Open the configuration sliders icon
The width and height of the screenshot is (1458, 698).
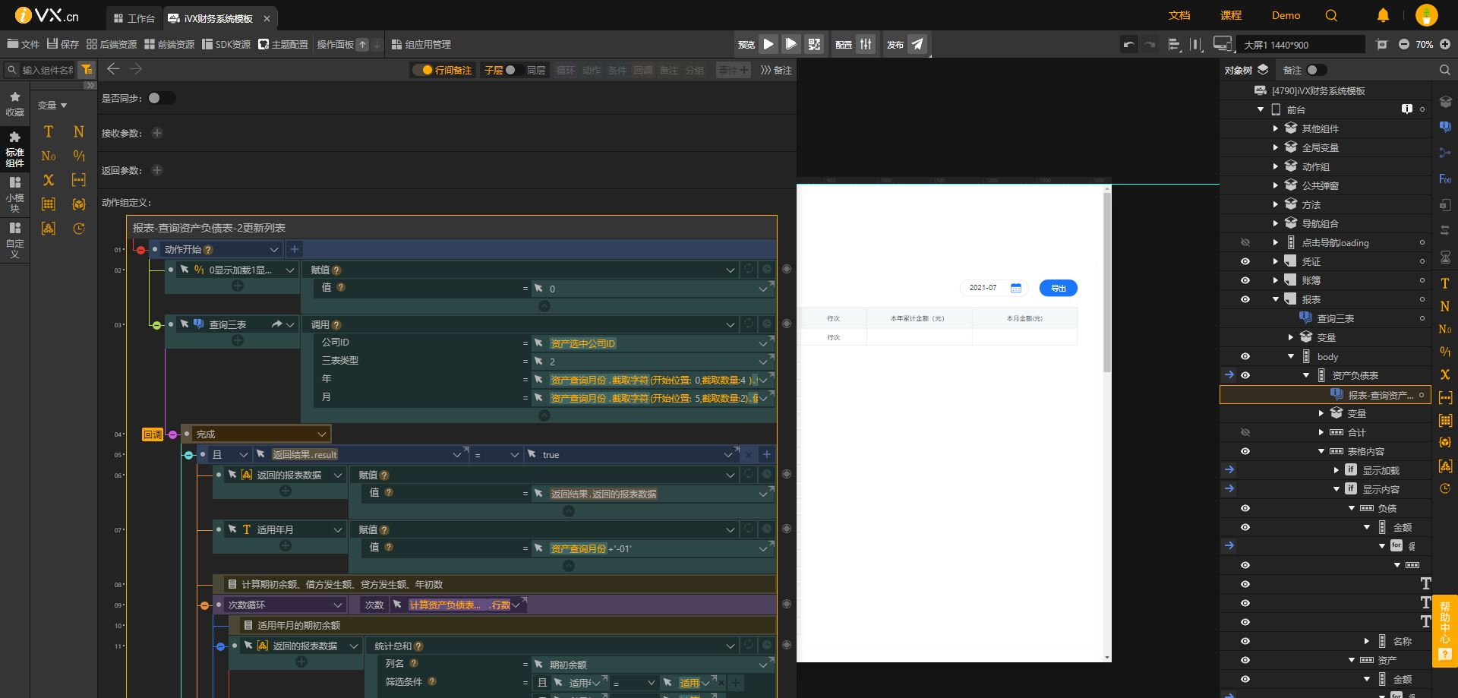click(866, 44)
